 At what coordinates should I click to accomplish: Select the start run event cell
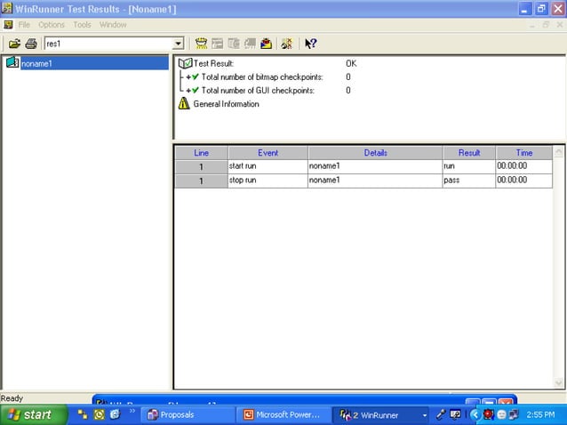point(268,166)
